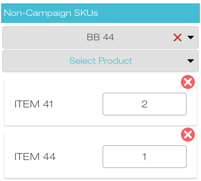Viewport: 201px width, 181px height.
Task: Click empty gray area of BB 44 box
Action: 42,37
